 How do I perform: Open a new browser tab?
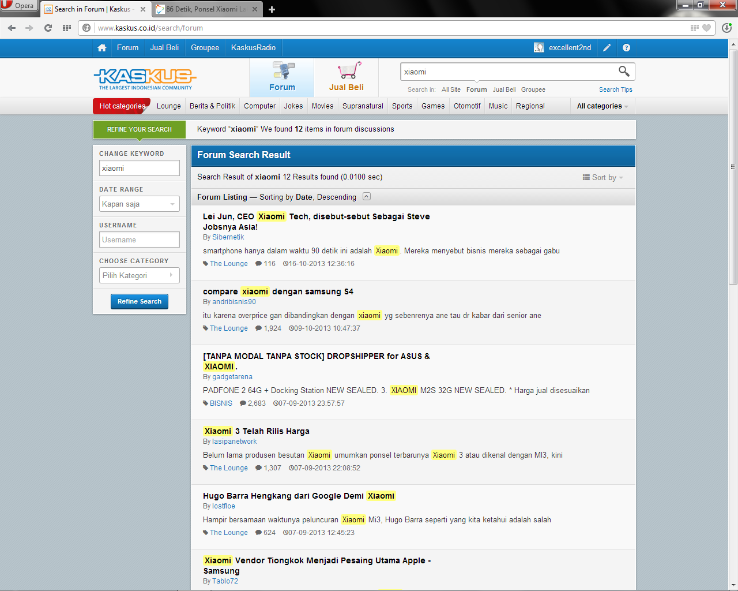tap(272, 9)
